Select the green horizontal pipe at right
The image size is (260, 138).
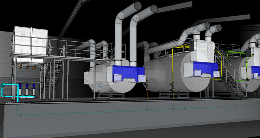coord(236,52)
